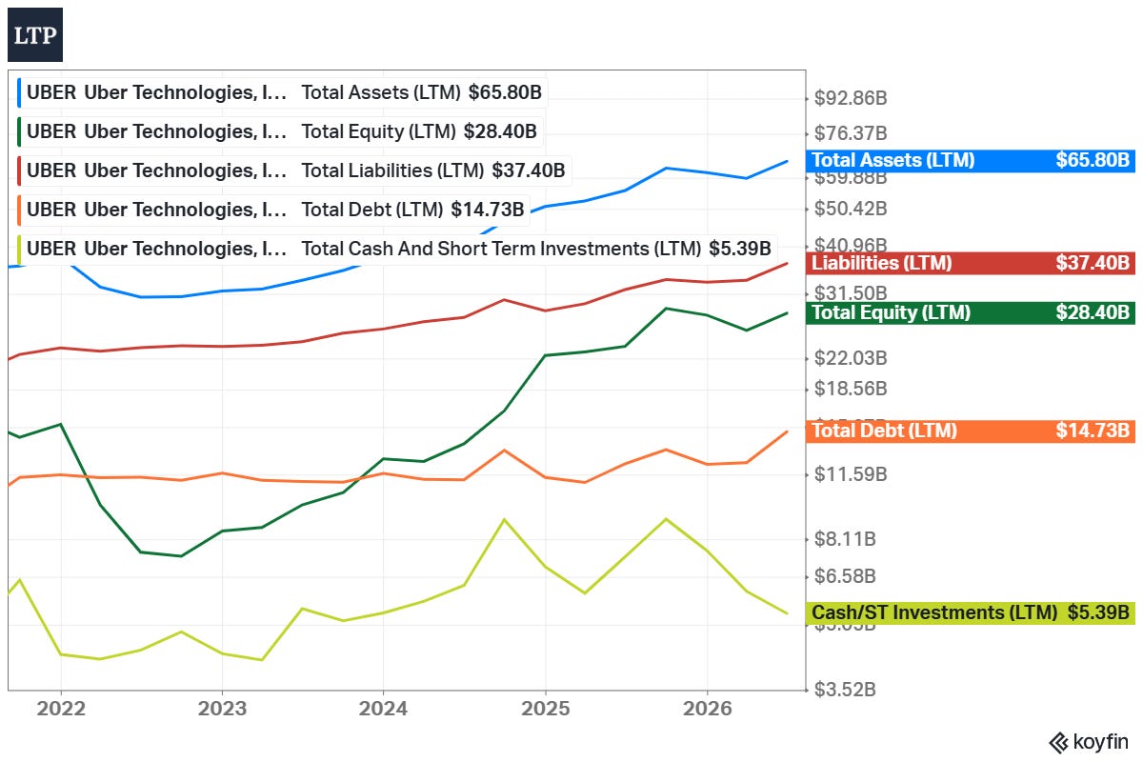Click the orange Total Debt legend color bar
The height and width of the screenshot is (762, 1143).
[x=19, y=210]
